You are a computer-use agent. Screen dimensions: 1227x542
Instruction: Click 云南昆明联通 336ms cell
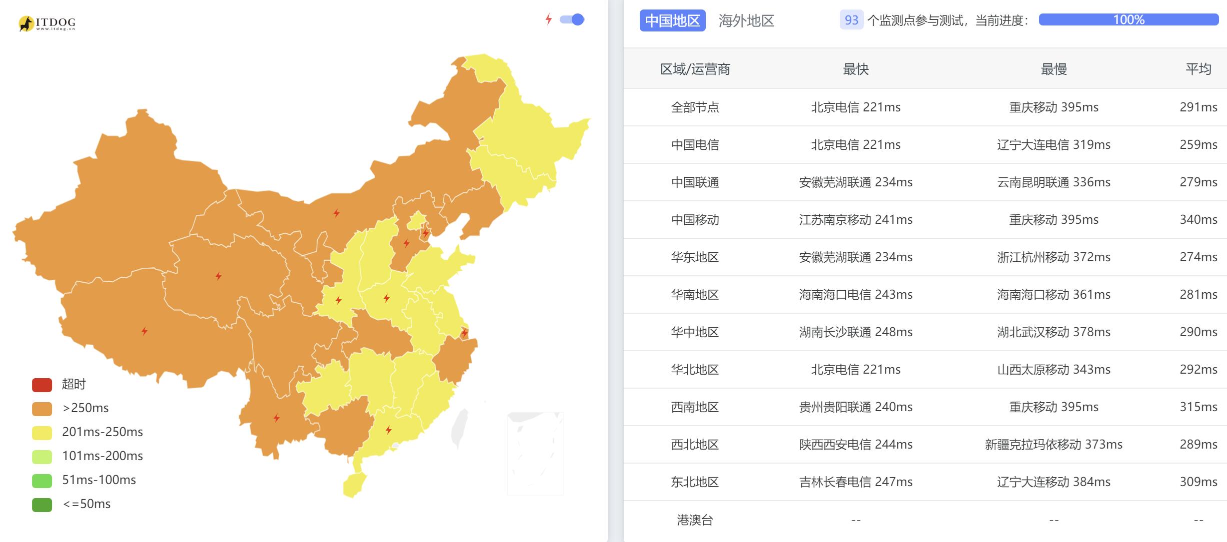pos(1054,182)
